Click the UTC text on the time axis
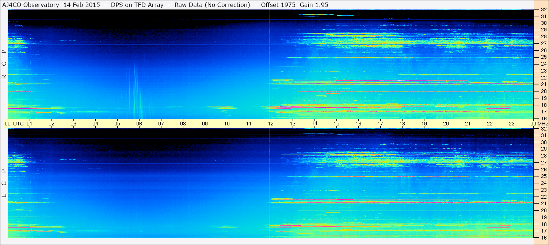Image resolution: width=549 pixels, height=245 pixels. [x=18, y=124]
